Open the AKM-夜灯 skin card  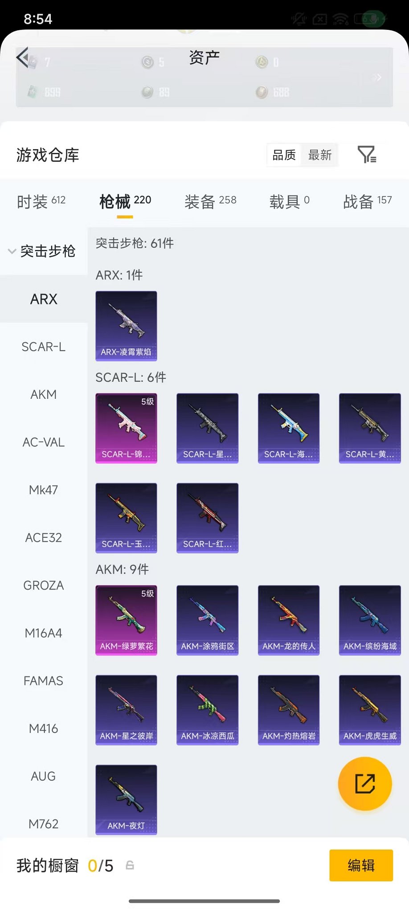(126, 799)
